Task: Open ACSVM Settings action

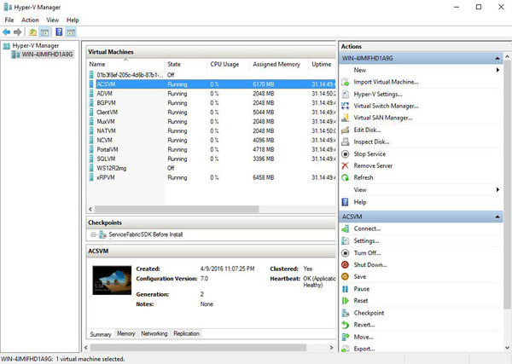Action: point(366,240)
